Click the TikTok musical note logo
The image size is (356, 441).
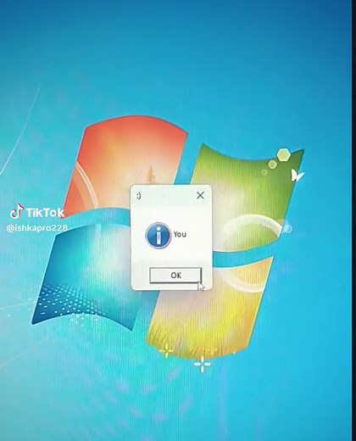[x=17, y=211]
